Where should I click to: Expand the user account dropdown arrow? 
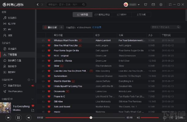[x=139, y=5]
